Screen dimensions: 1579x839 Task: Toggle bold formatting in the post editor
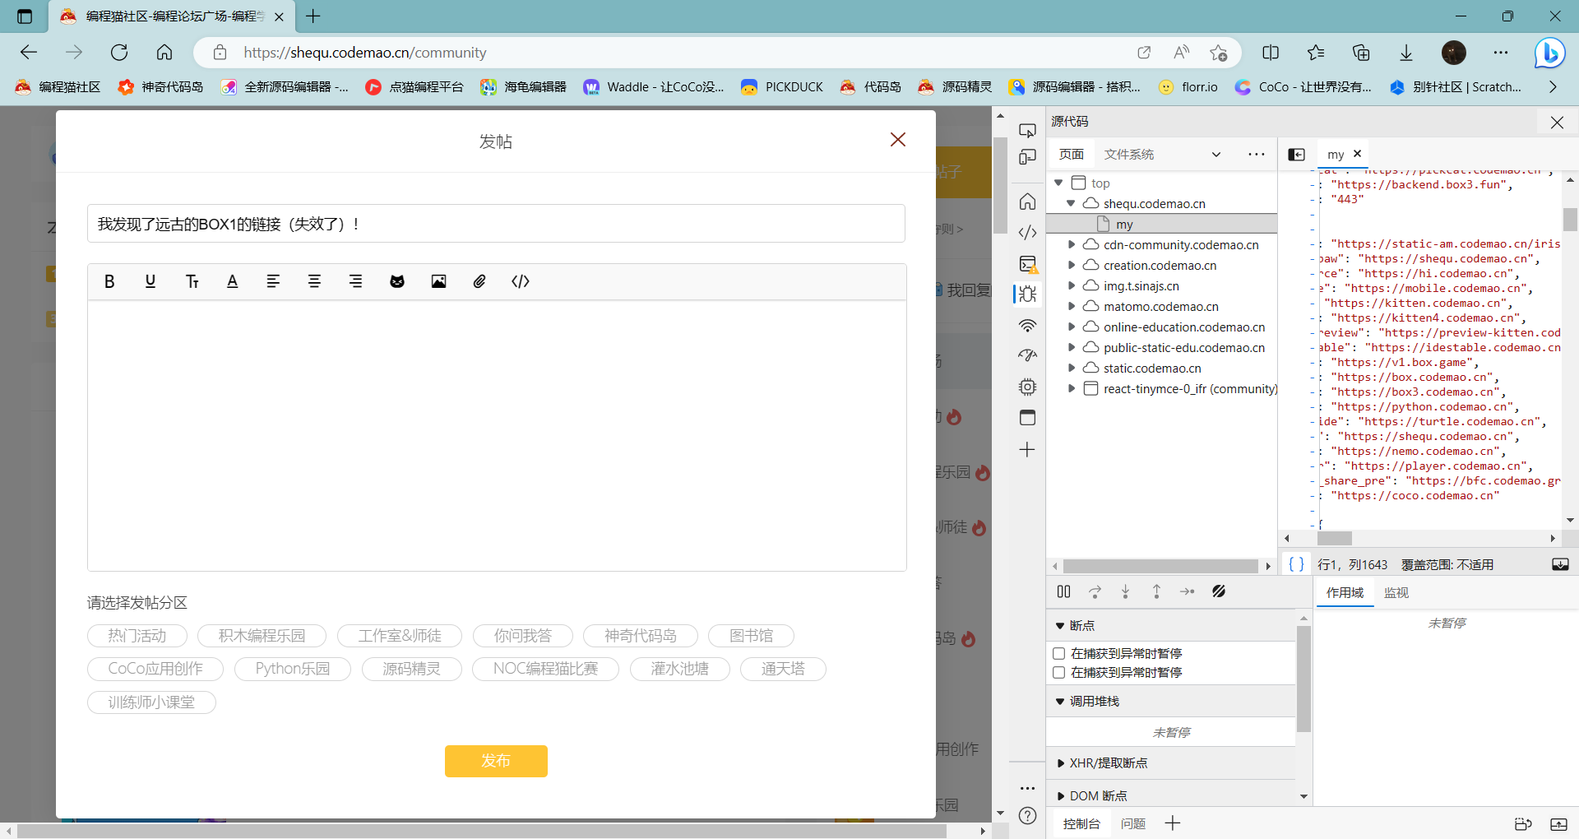coord(109,281)
